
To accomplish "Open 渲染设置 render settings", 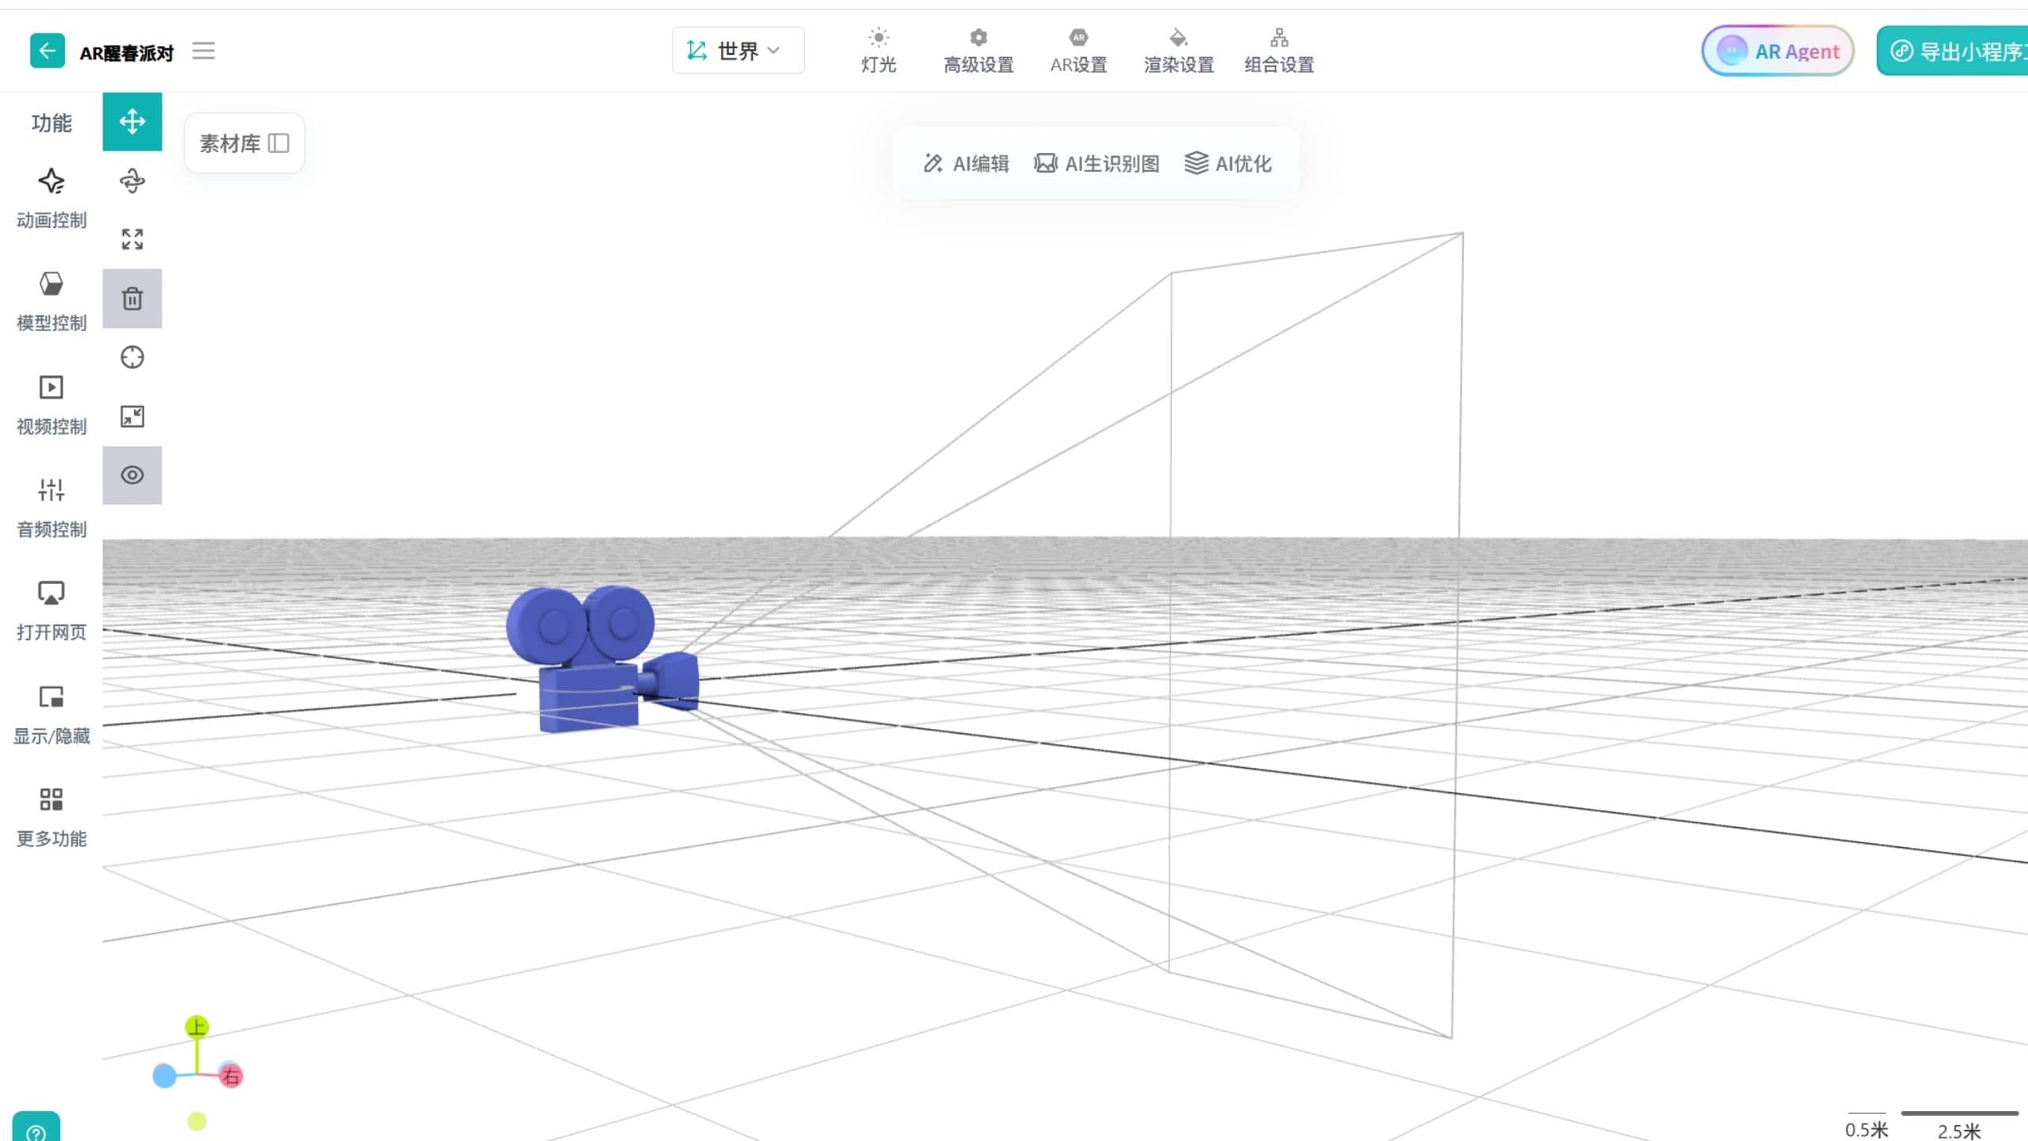I will point(1178,52).
